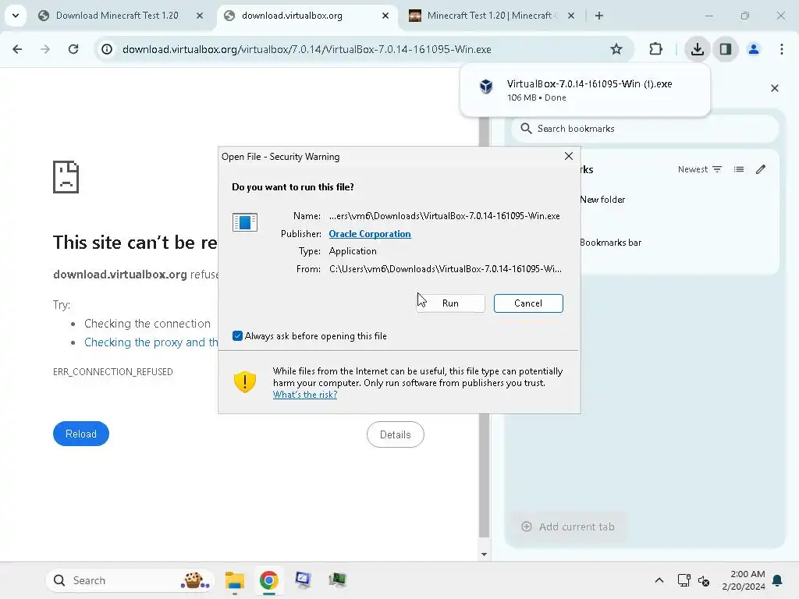
Task: Reload the page from the toolbar
Action: tap(73, 49)
